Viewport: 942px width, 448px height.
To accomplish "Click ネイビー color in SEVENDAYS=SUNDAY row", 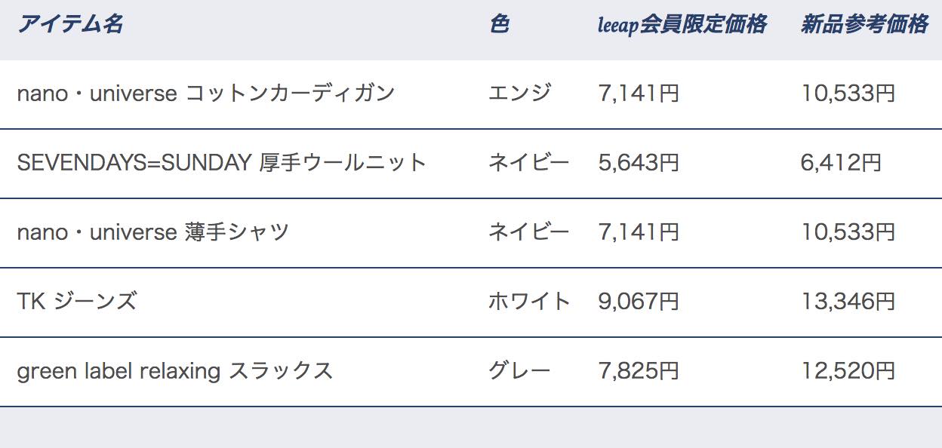I will [529, 162].
